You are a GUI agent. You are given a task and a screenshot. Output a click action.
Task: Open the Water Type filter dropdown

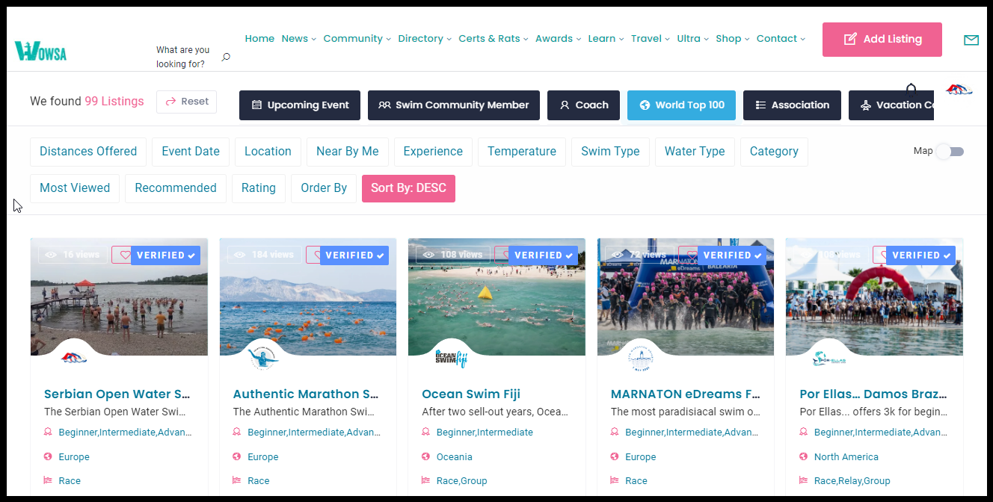[x=694, y=152]
